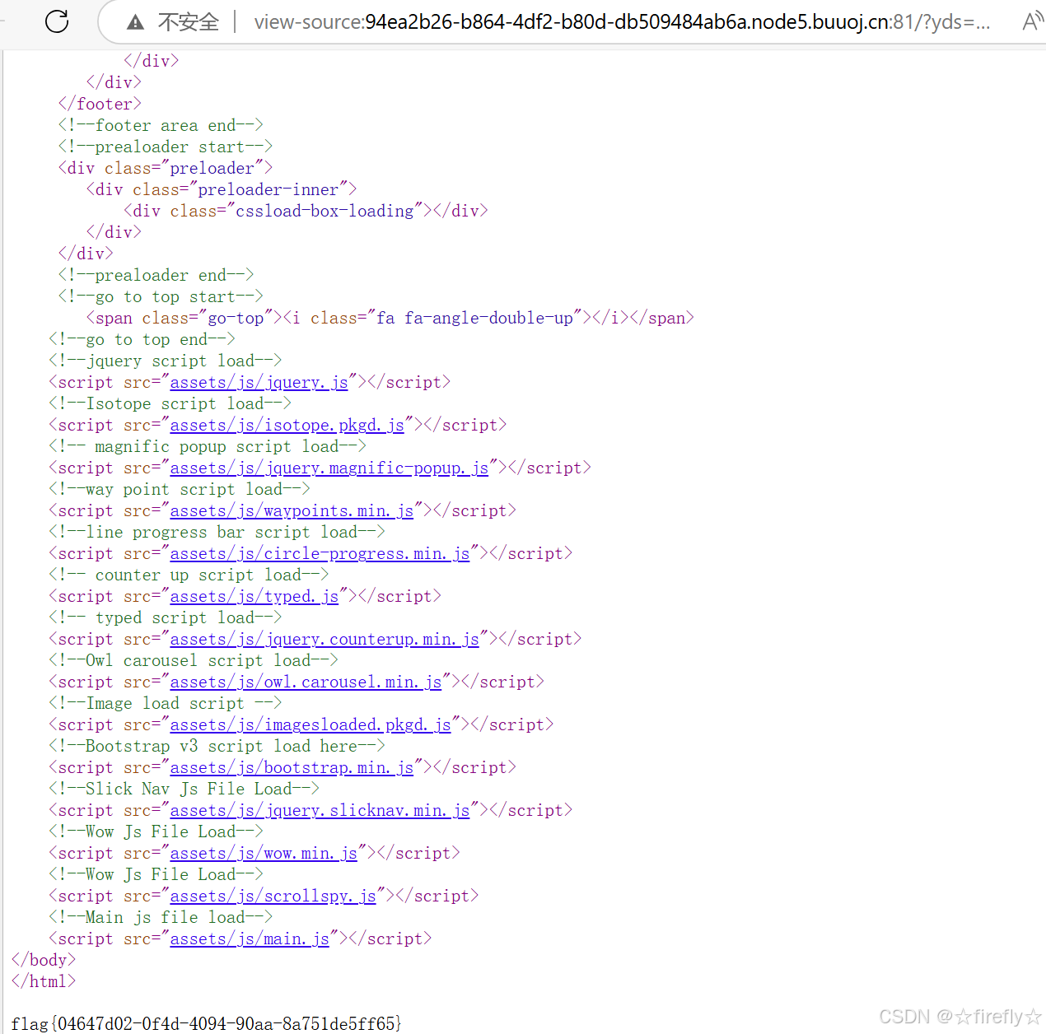Click the 不安全 not secure label
Image resolution: width=1046 pixels, height=1034 pixels.
click(x=189, y=22)
